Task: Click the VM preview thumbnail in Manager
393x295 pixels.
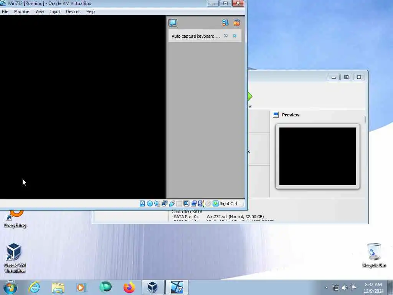Action: [x=317, y=156]
